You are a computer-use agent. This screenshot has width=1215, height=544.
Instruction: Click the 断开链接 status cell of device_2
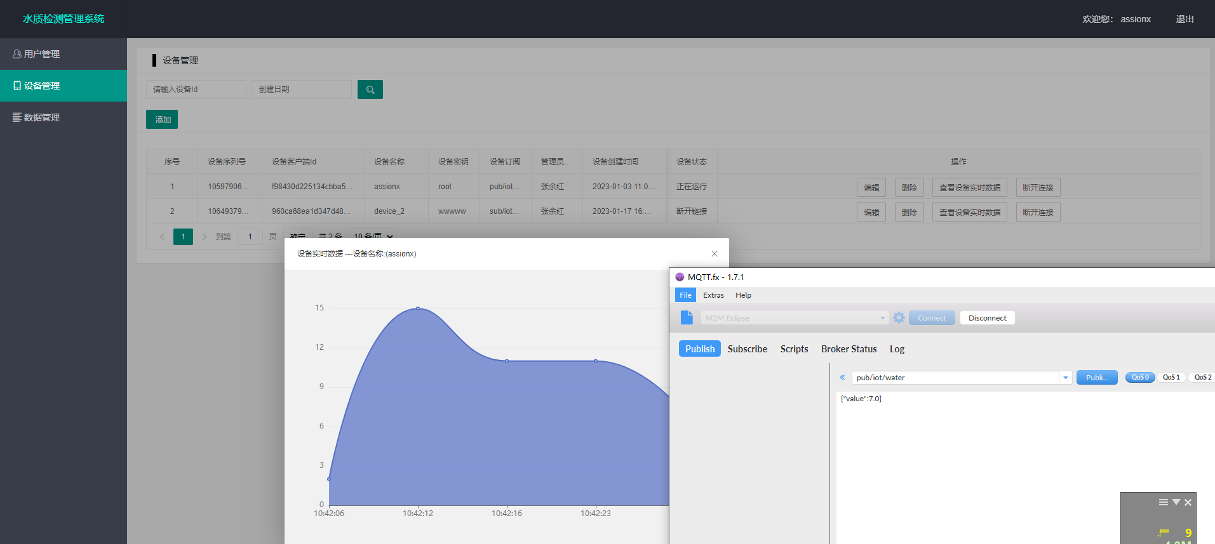[x=692, y=211]
